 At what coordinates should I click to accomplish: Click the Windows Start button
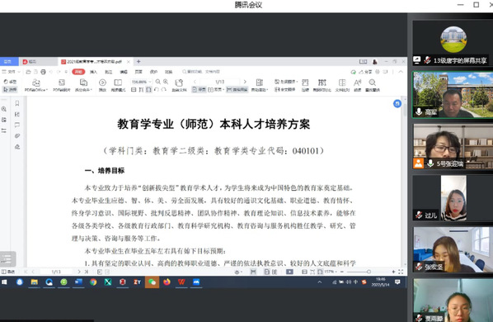click(x=4, y=282)
